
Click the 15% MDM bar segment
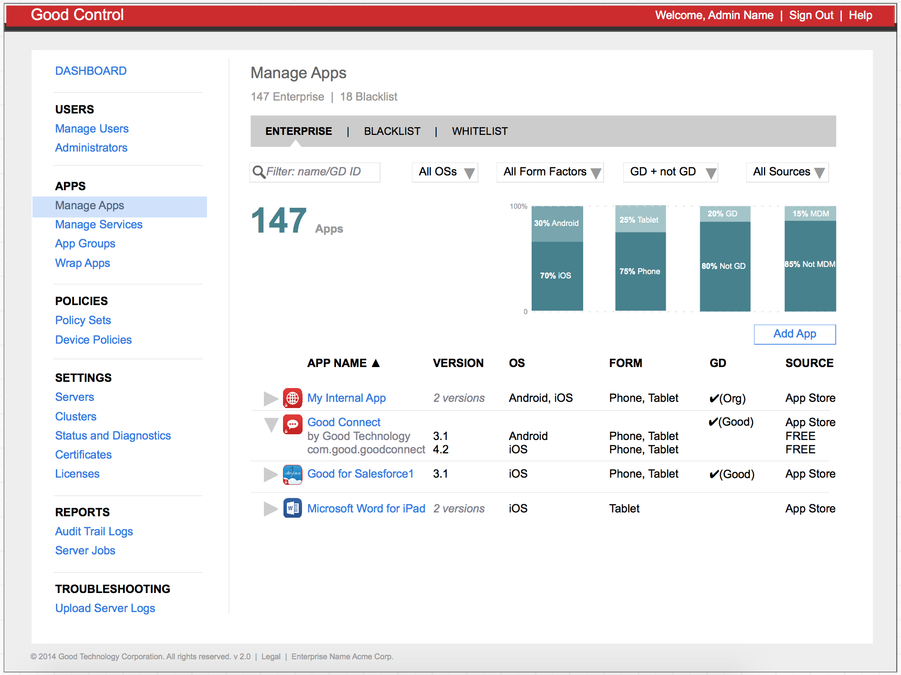click(810, 213)
